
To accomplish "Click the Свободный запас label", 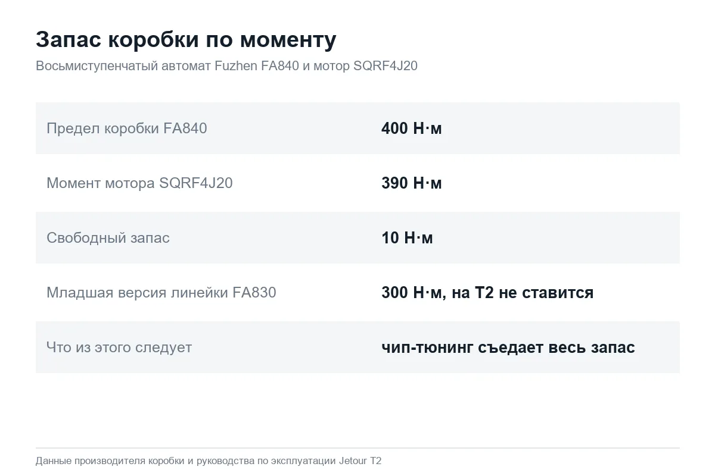I will [x=108, y=238].
